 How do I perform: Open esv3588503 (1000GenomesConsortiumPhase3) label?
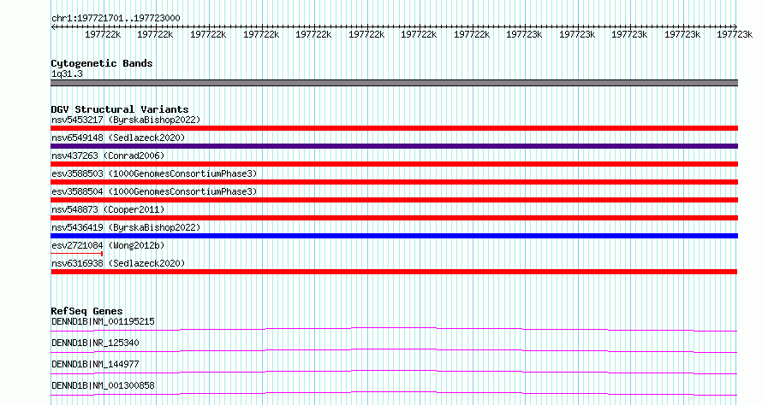click(x=154, y=173)
